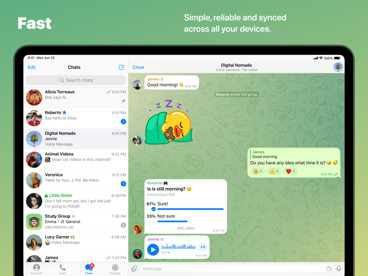368x276 pixels.
Task: Open Jennie's avatar beside voice message
Action: (x=137, y=254)
